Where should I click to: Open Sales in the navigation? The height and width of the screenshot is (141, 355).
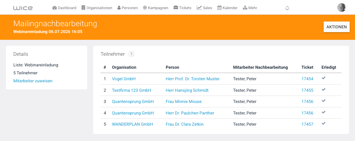[x=204, y=8]
